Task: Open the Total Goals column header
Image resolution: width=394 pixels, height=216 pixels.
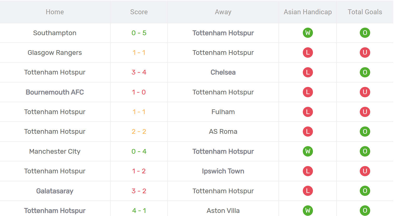Action: click(x=365, y=12)
